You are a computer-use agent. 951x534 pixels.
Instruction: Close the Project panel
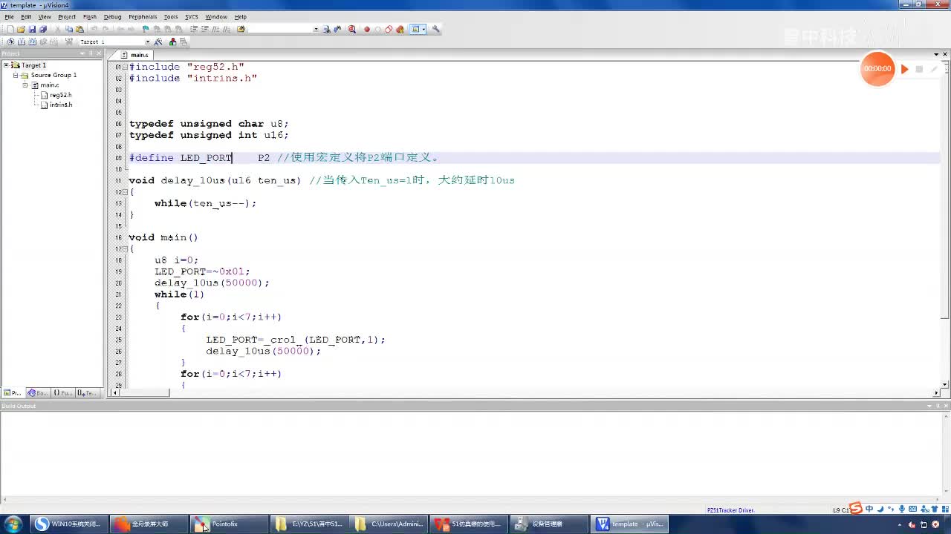pyautogui.click(x=100, y=53)
